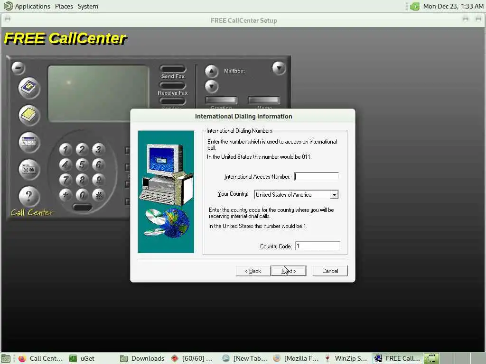Screen dimensions: 486x364
Task: Switch to the uGet taskbar window
Action: tap(82, 358)
